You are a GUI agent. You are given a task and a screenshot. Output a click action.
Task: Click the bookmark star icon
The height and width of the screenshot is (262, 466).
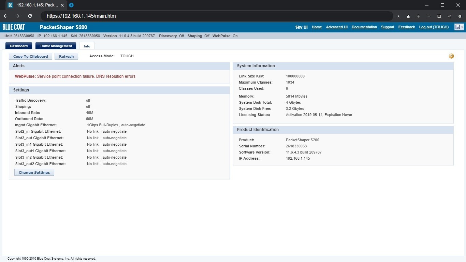[x=398, y=16]
